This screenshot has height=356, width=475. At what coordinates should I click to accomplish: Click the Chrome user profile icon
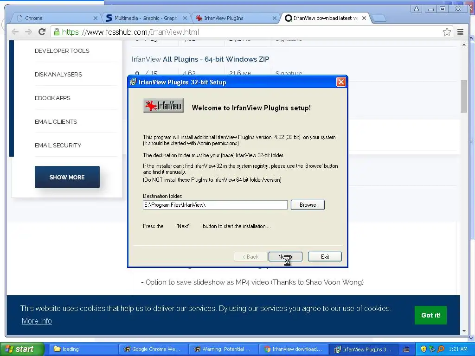pos(417,9)
